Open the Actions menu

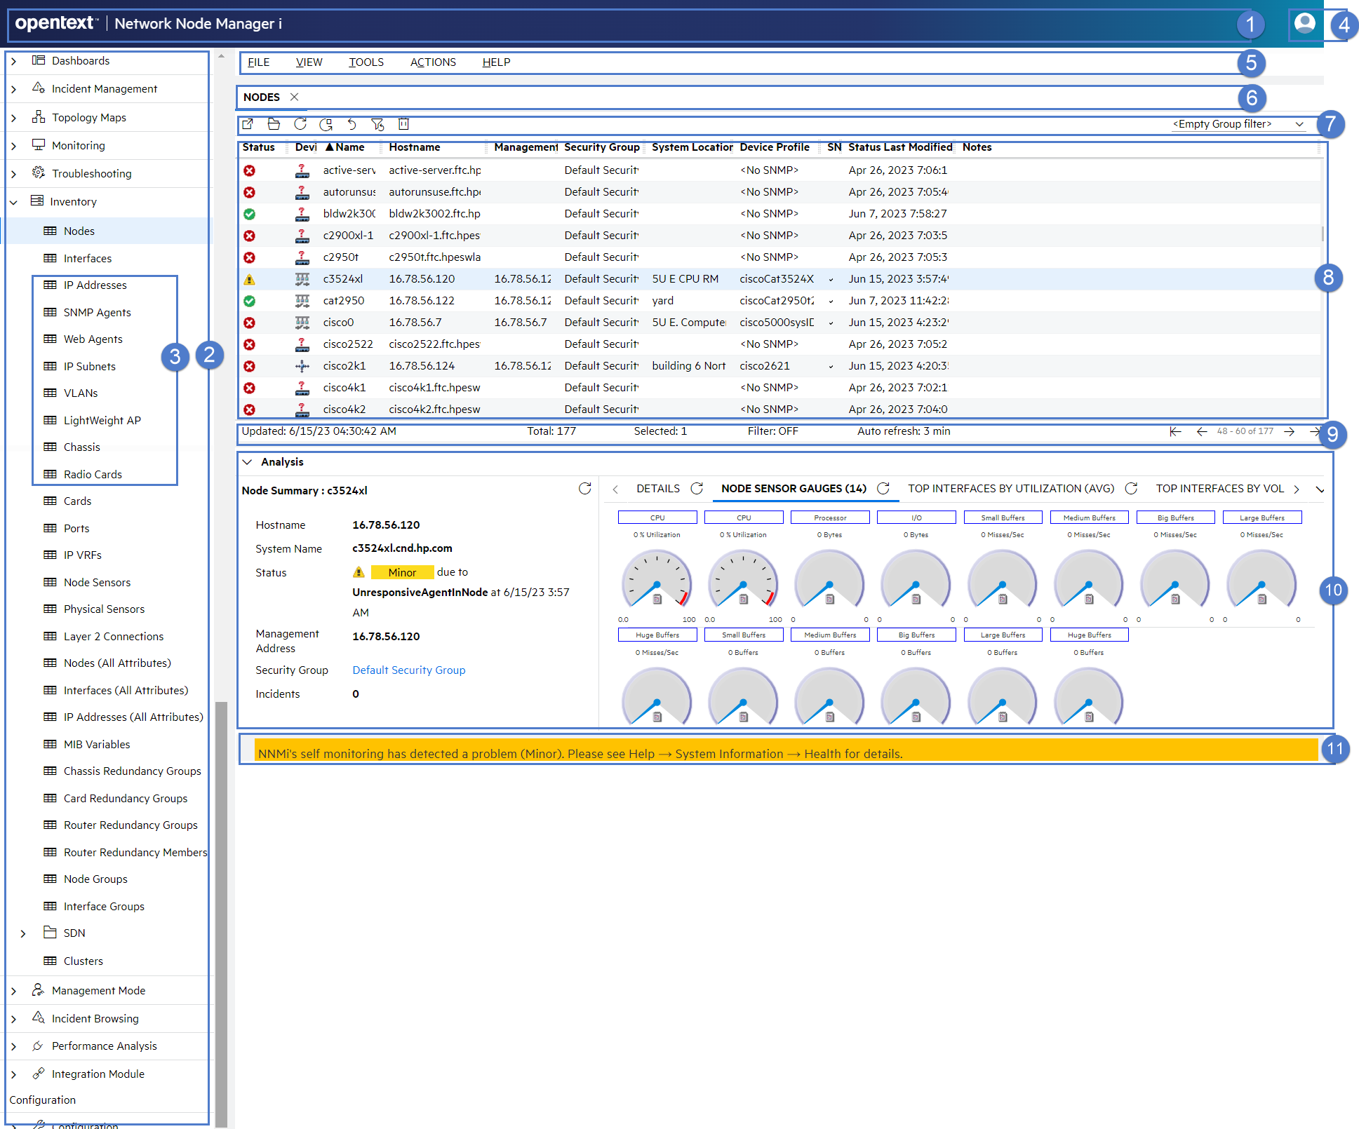tap(433, 62)
